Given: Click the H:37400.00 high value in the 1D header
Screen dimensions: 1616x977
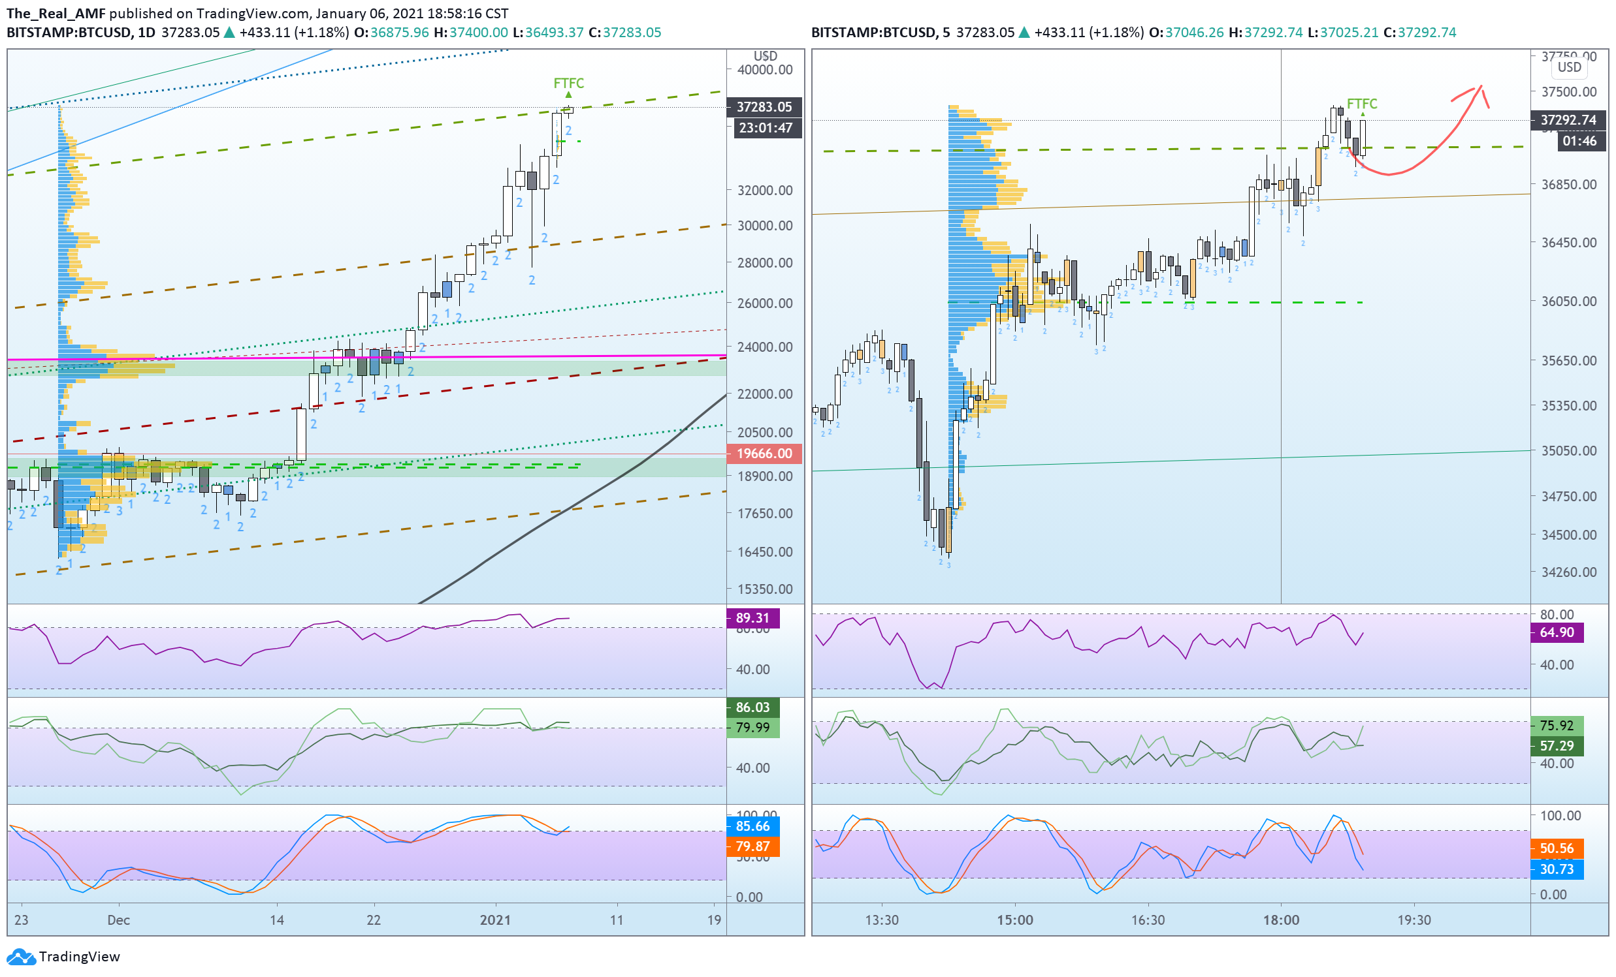Looking at the screenshot, I should tap(470, 32).
